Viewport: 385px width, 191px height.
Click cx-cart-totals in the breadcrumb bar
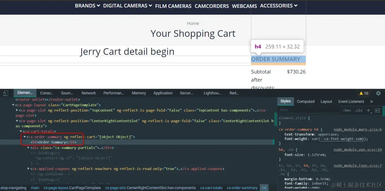coord(211,188)
